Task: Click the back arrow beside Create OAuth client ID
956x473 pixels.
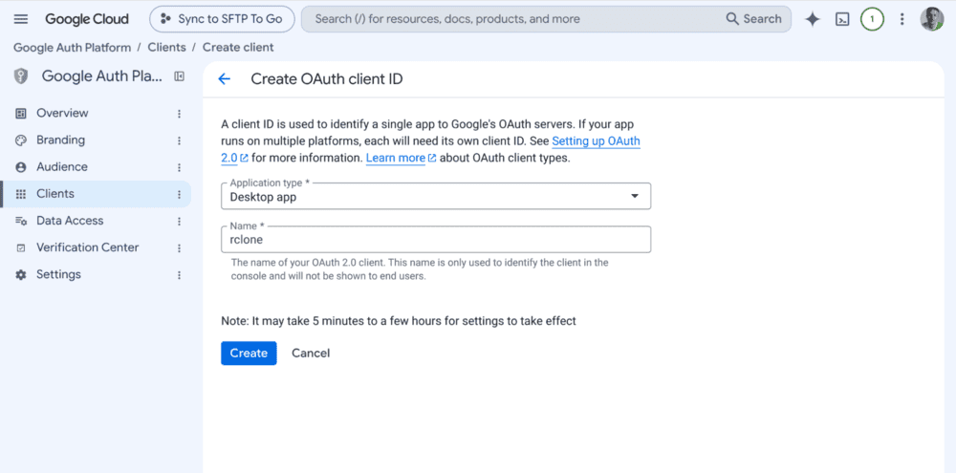Action: tap(225, 78)
